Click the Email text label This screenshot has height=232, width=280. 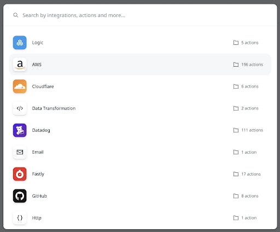tap(38, 152)
